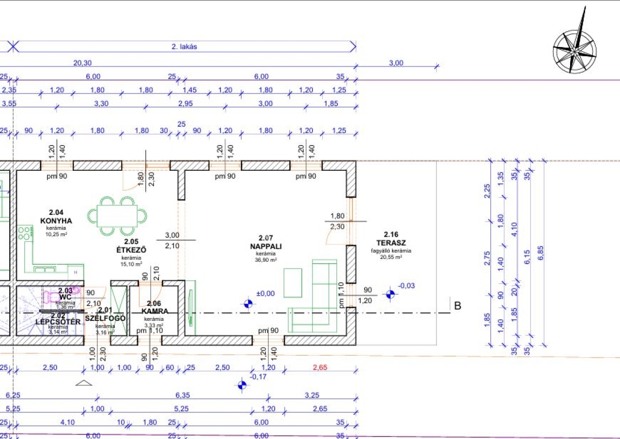Viewport: 620px width, 439px height.
Task: Click the toilet symbol in the WC
Action: [54, 296]
